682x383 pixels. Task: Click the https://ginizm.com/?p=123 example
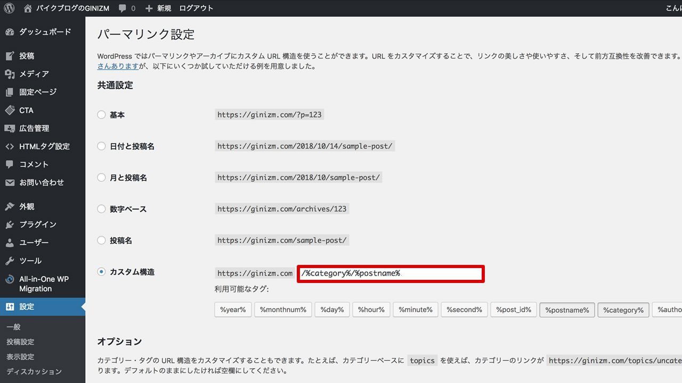point(270,114)
